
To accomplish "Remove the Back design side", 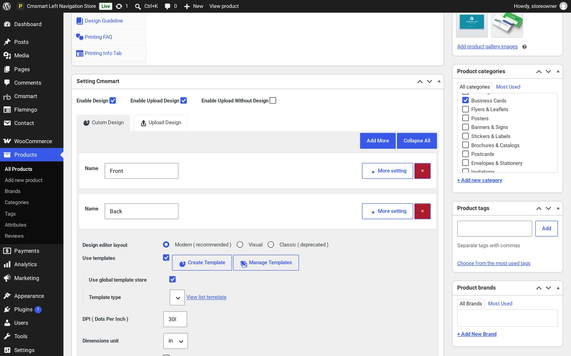I will (x=423, y=211).
